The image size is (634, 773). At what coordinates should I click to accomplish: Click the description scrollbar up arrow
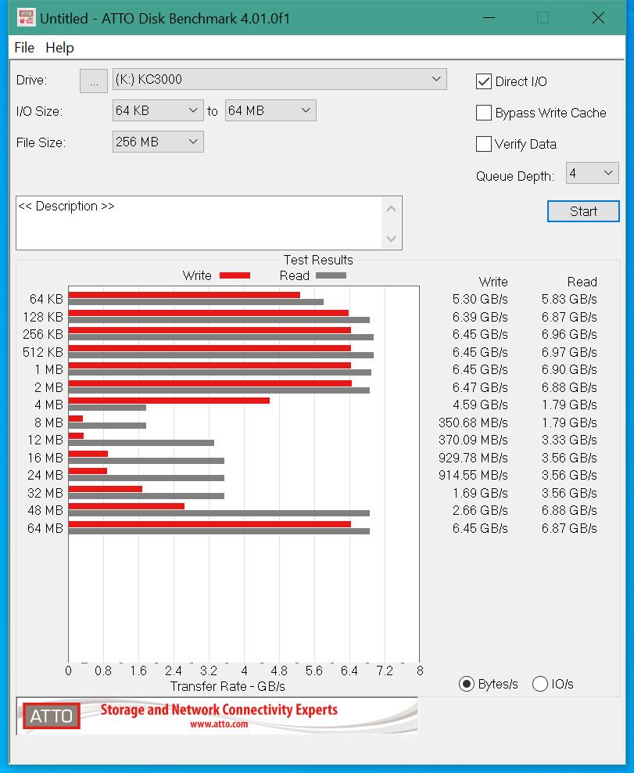point(391,209)
